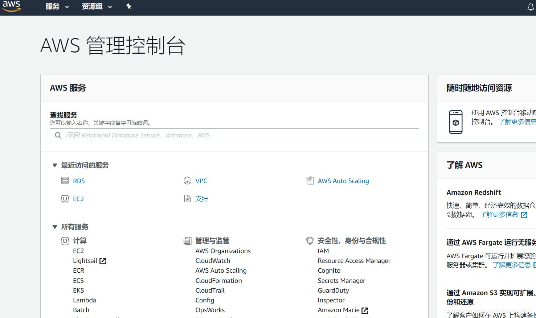The height and width of the screenshot is (318, 536).
Task: Open EC2 under 计算 category
Action: [x=78, y=251]
